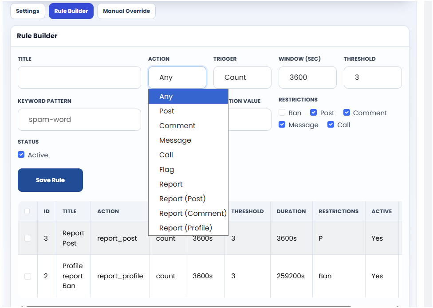Image resolution: width=433 pixels, height=308 pixels.
Task: Select the Rule Builder tab
Action: click(x=71, y=11)
